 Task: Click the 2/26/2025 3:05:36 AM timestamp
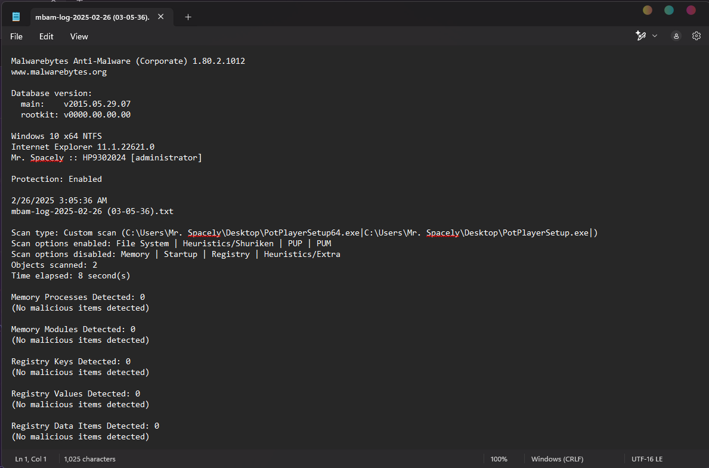[59, 200]
